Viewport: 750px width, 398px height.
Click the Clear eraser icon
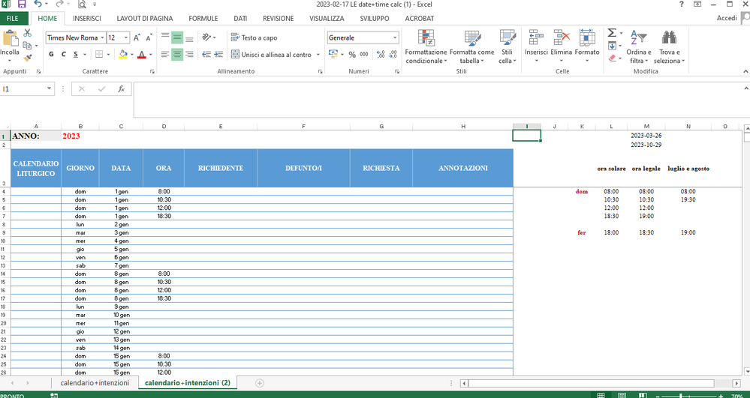click(612, 58)
